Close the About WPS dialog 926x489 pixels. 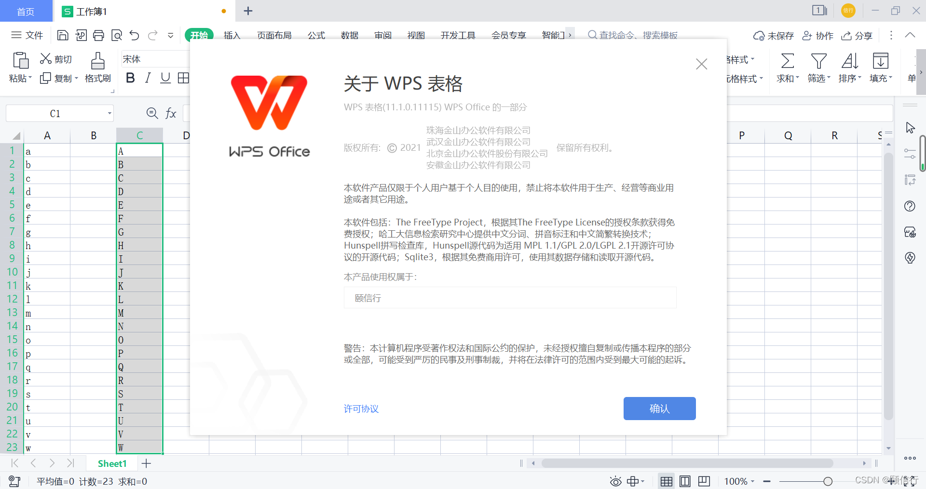(701, 64)
